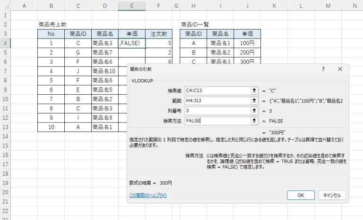Screen dimensions: 363x220
Task: Open この関数のヘルプ link
Action: 147,195
